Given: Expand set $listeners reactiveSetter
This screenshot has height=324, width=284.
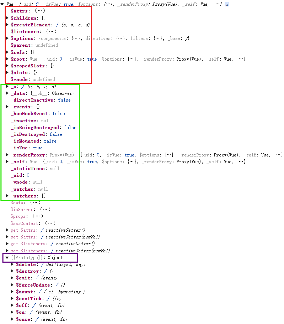Looking at the screenshot, I should (x=7, y=251).
